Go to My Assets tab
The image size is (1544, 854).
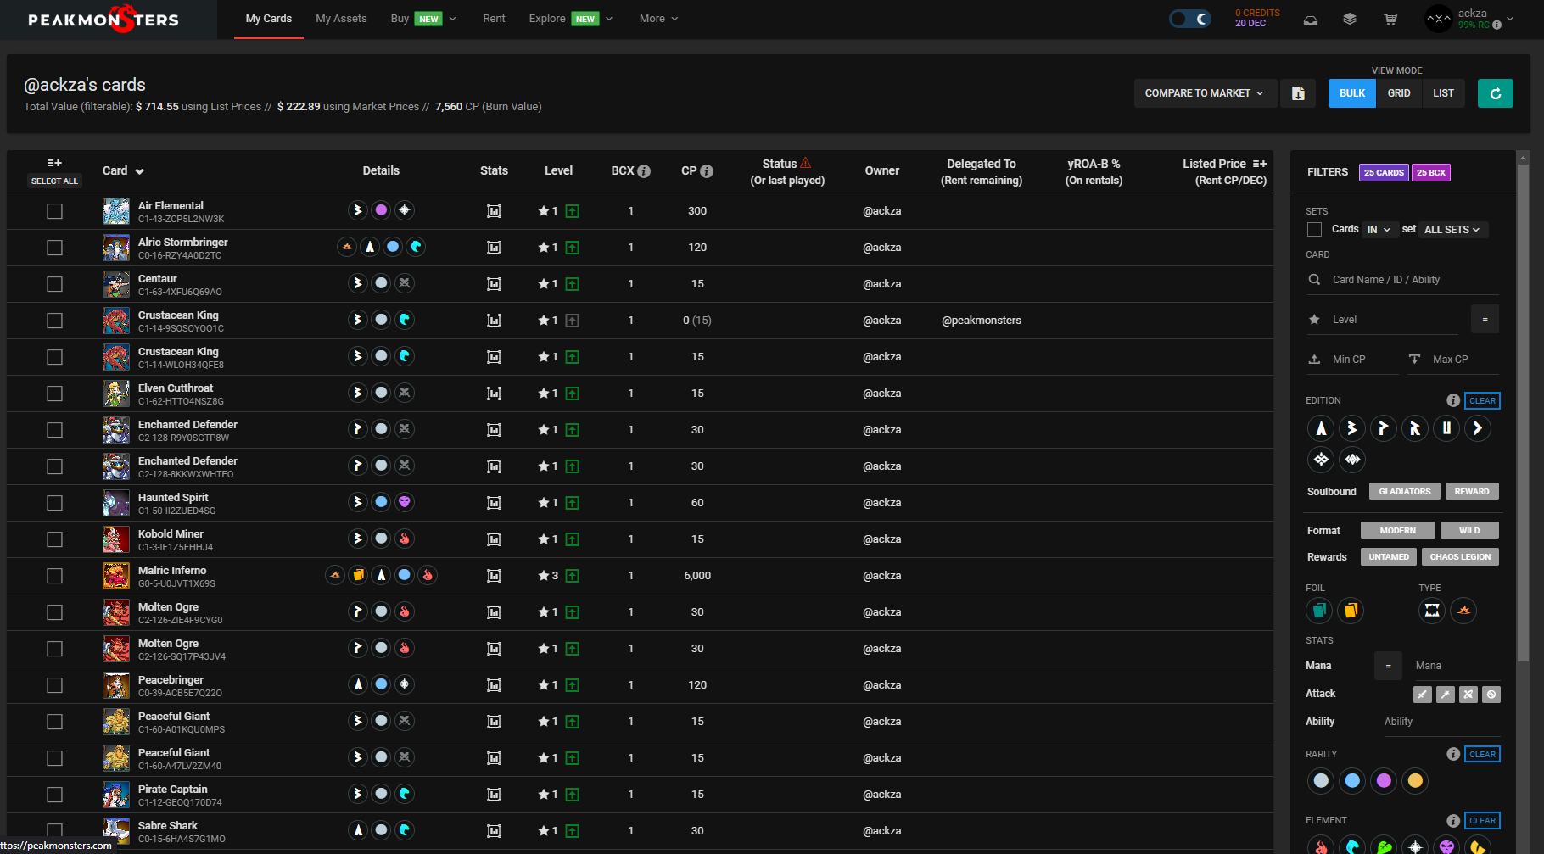(x=341, y=19)
